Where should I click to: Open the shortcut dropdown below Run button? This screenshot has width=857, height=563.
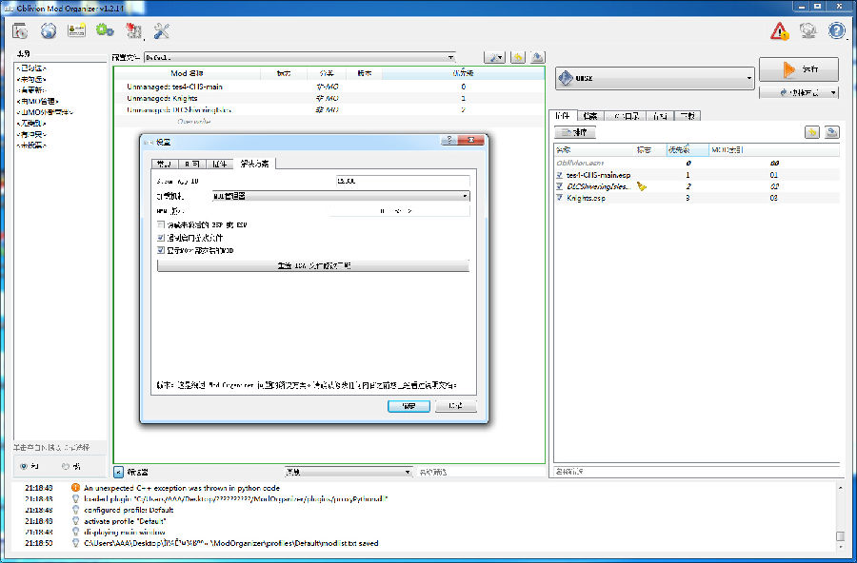799,92
